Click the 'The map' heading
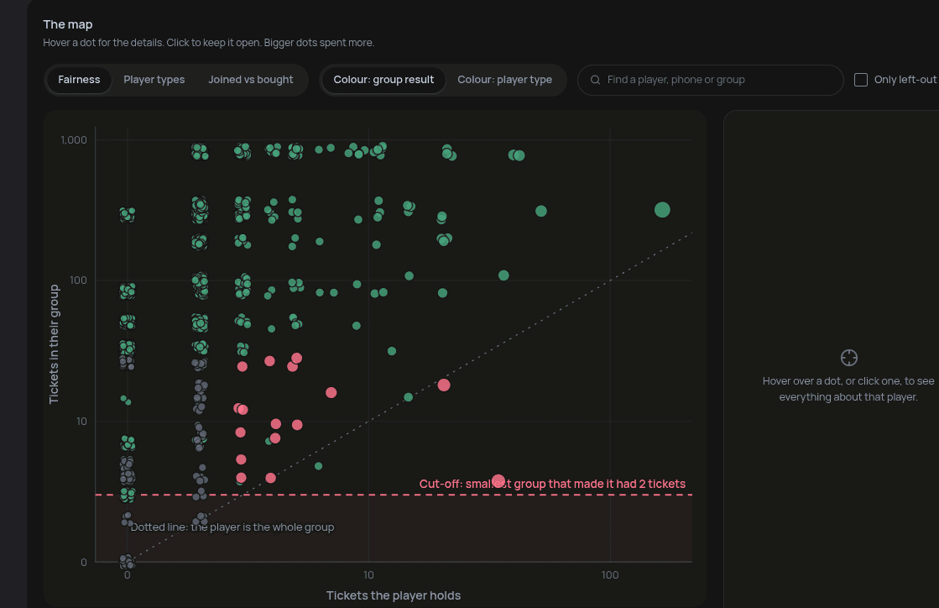939x608 pixels. (68, 24)
